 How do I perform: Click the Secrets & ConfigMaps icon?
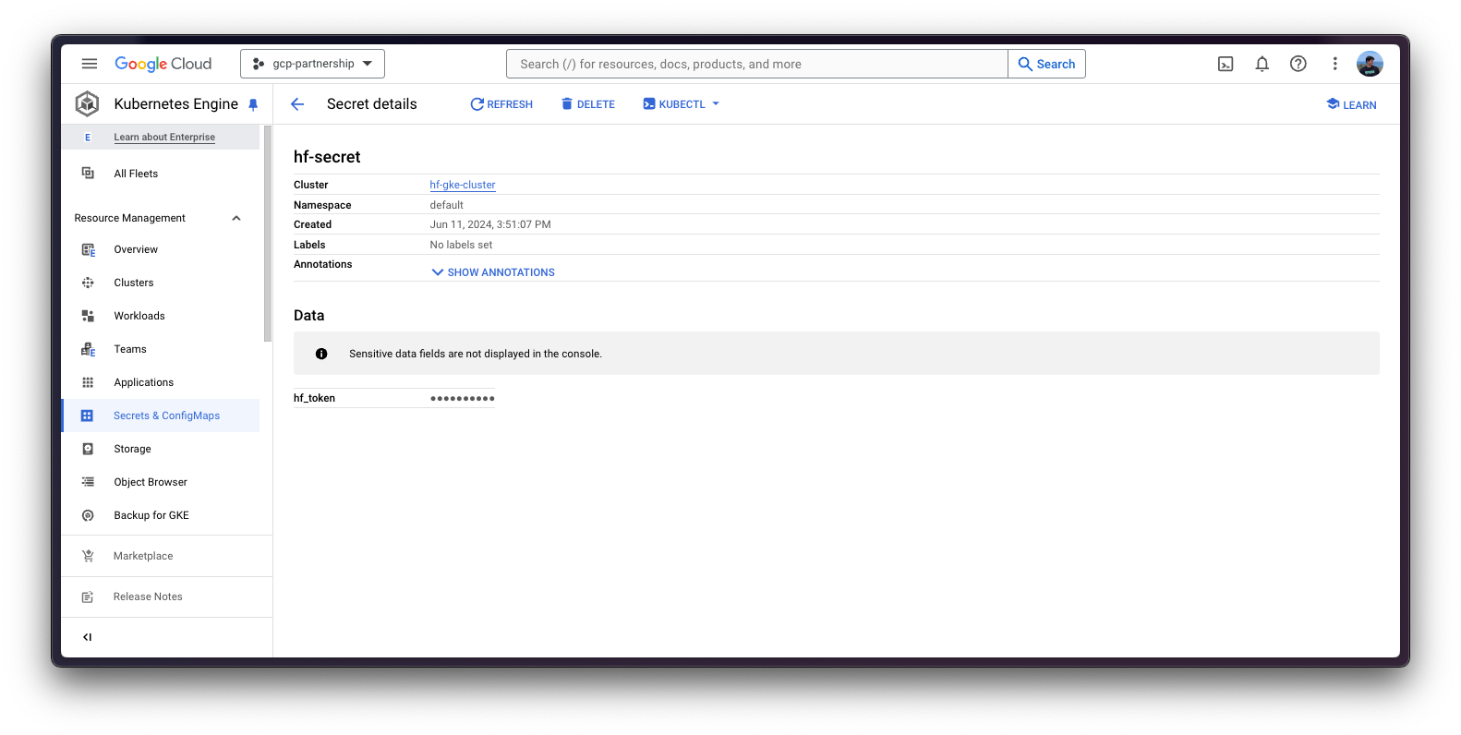pos(87,416)
